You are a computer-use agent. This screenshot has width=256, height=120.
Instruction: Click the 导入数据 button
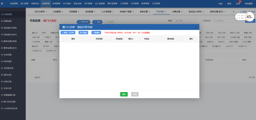pos(83,32)
